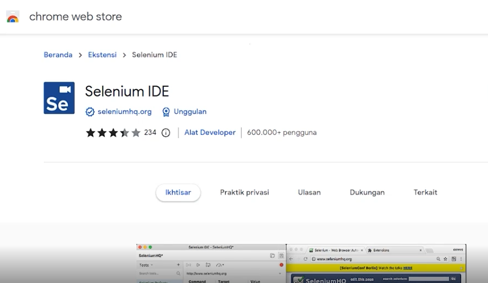The width and height of the screenshot is (488, 283).
Task: Open the Alat Developer category link
Action: 210,133
